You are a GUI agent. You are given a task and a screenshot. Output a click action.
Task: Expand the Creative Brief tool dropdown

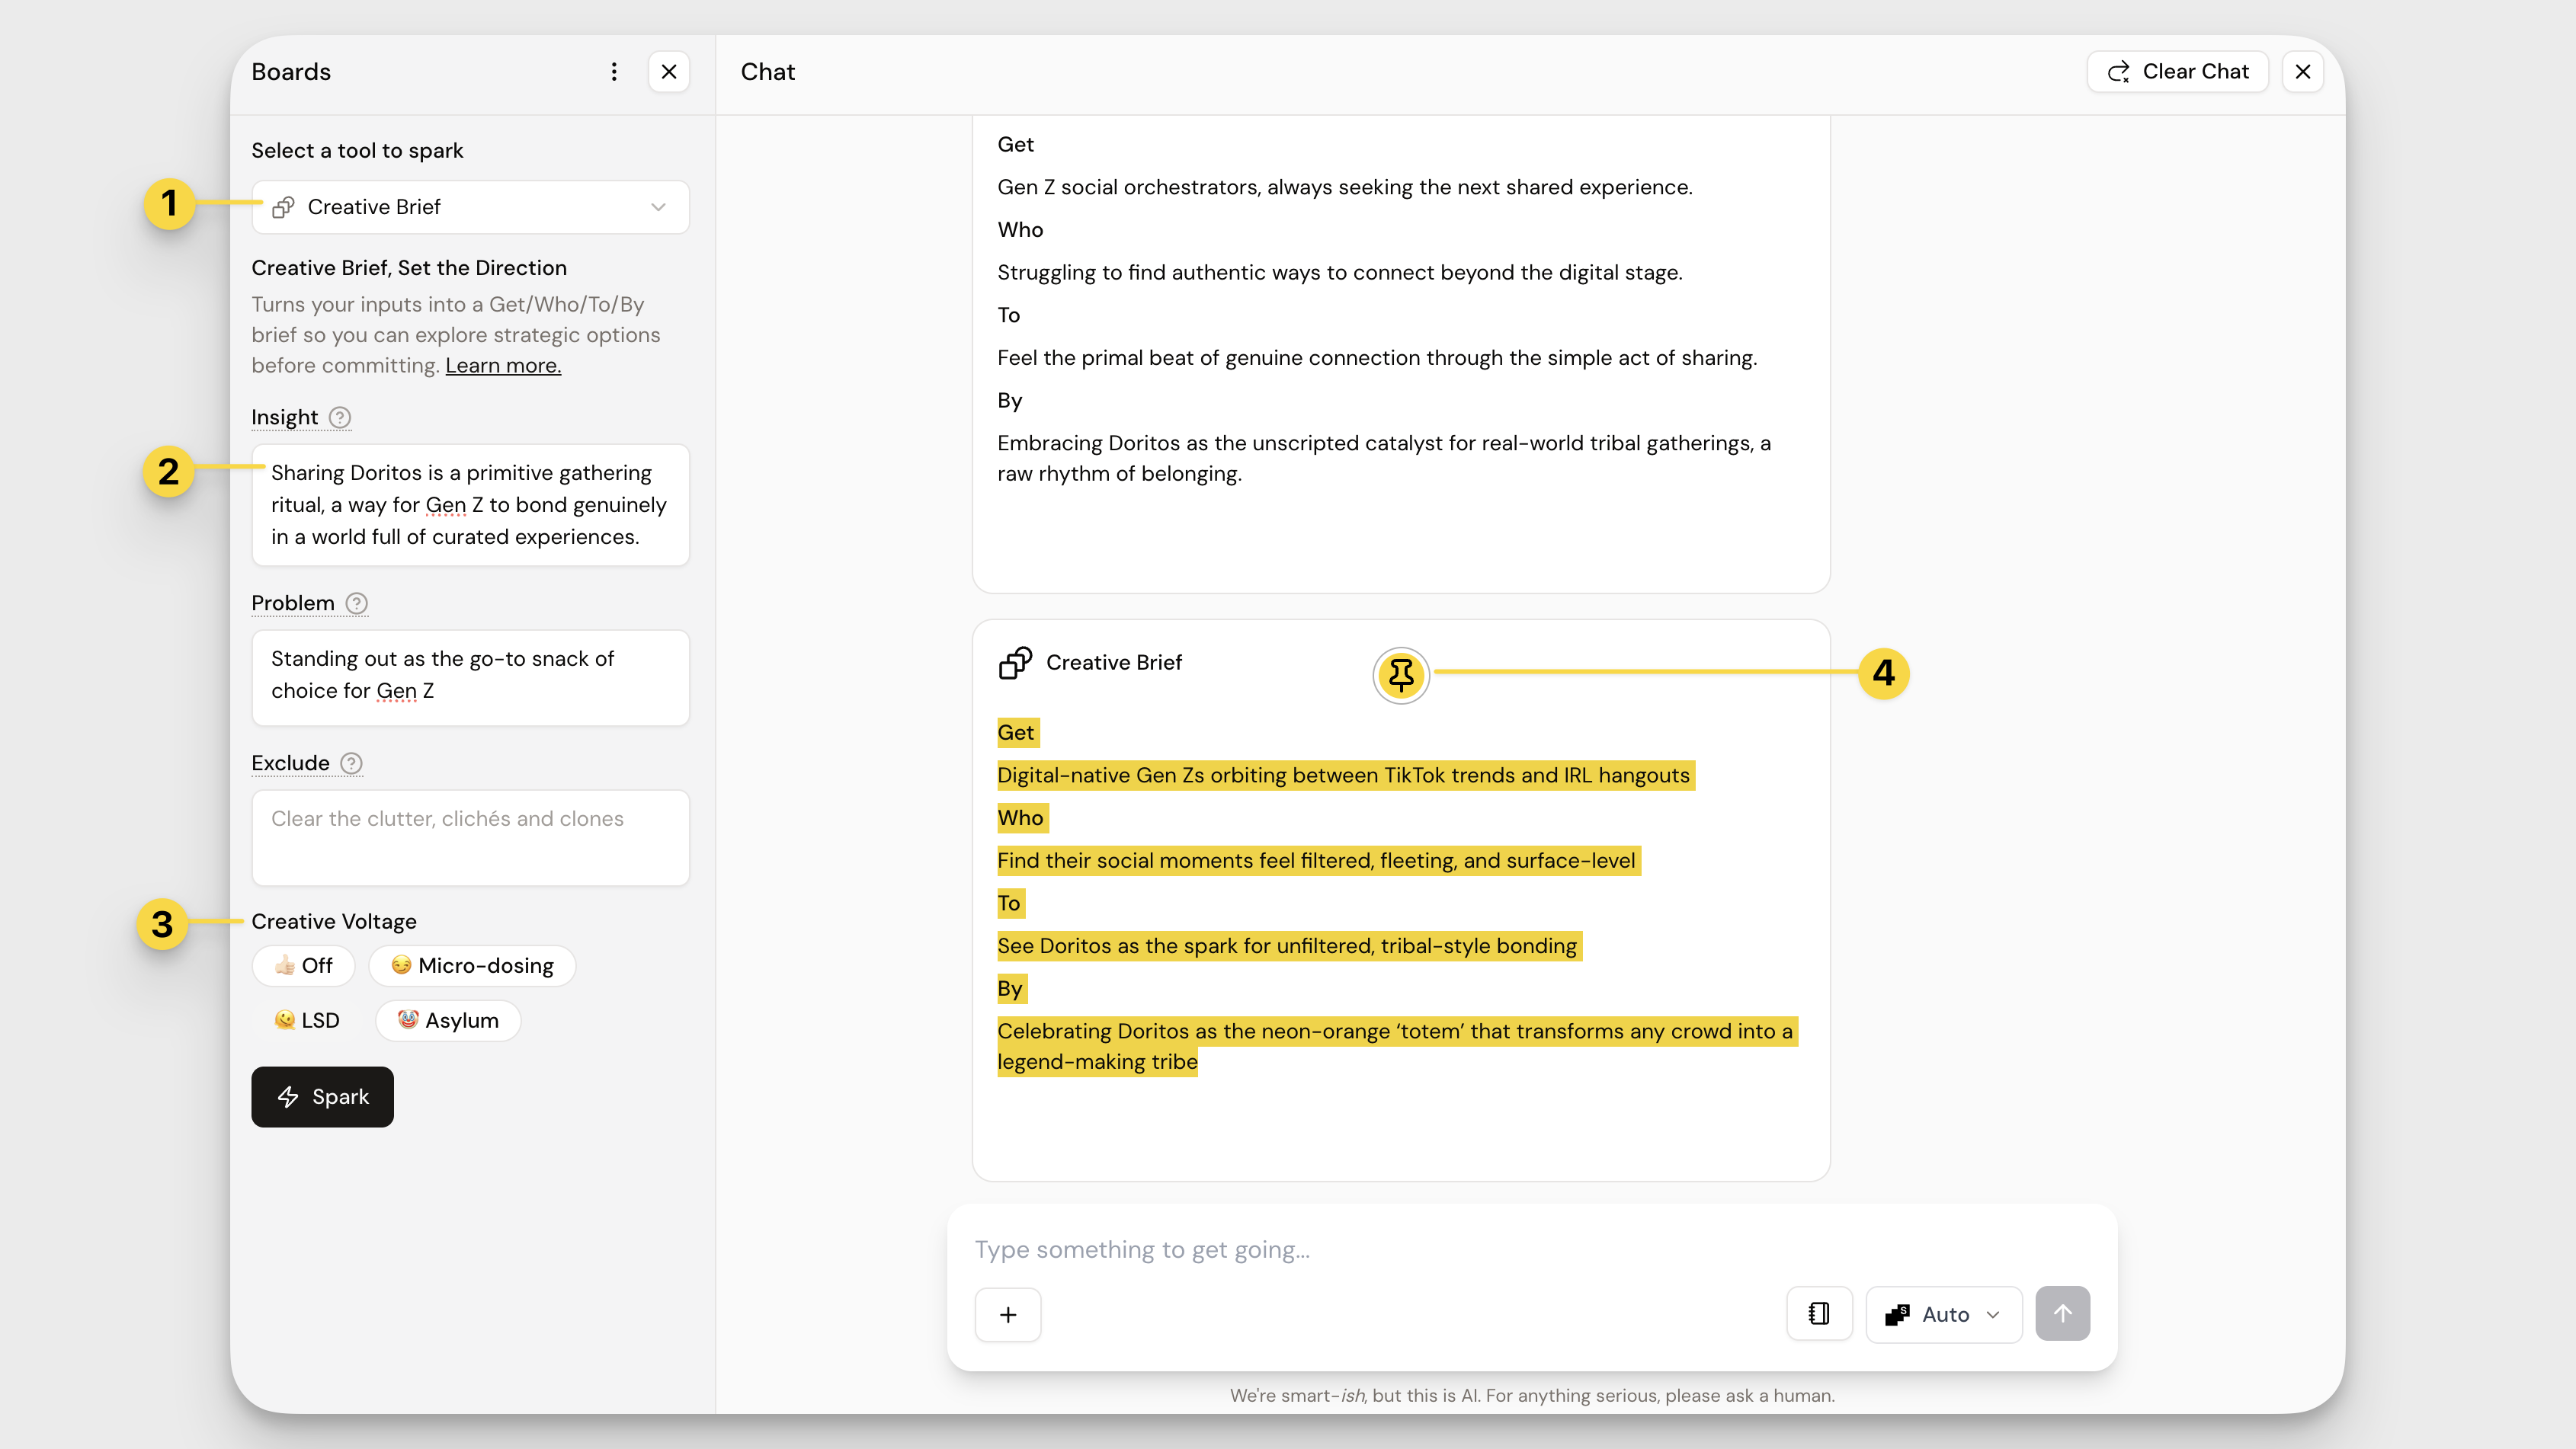pos(470,207)
